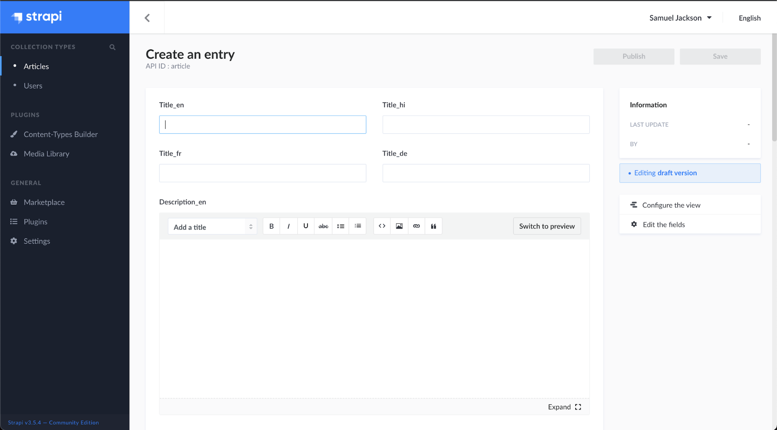Open the Samuel Jackson account menu

click(680, 17)
